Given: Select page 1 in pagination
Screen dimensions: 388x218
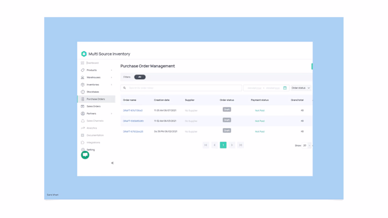Looking at the screenshot, I should (x=223, y=145).
